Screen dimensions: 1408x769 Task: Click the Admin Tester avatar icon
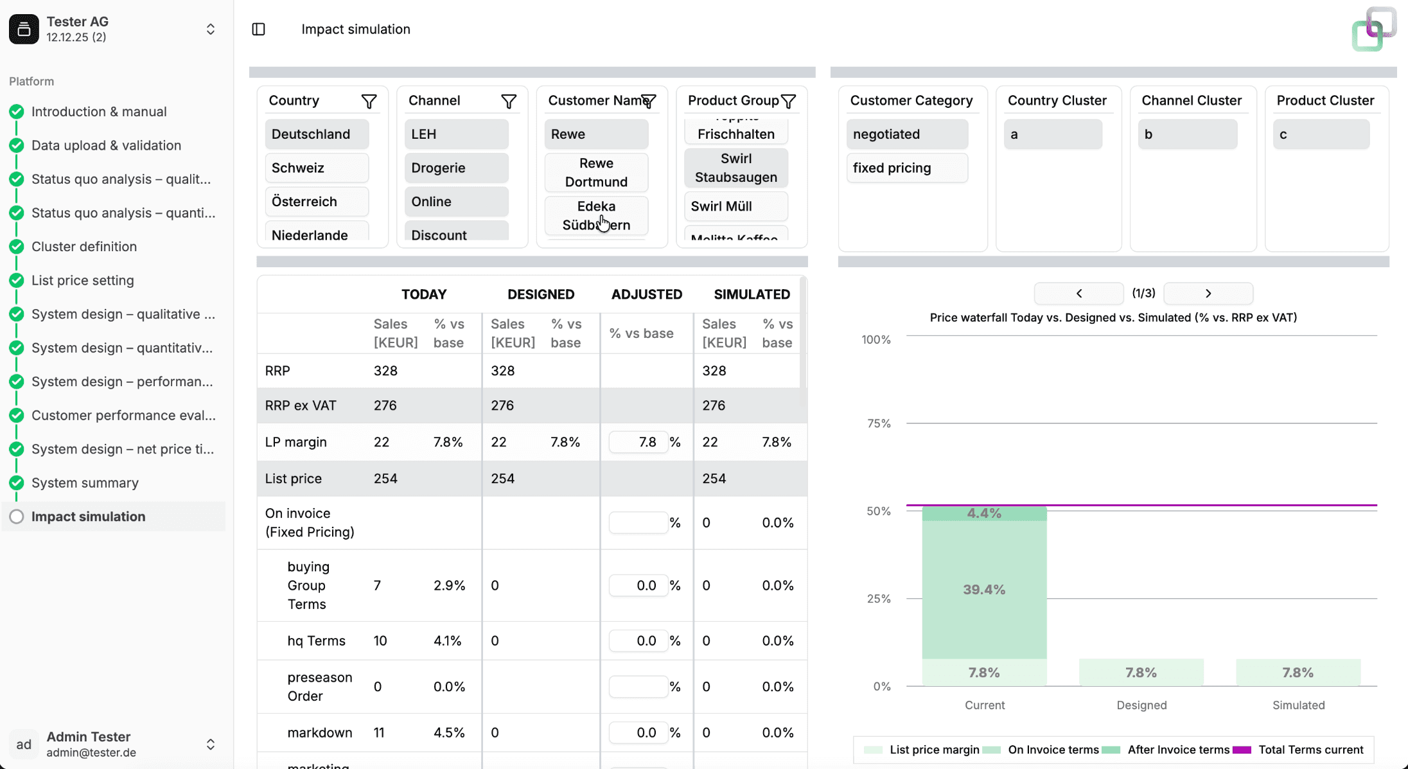(24, 744)
